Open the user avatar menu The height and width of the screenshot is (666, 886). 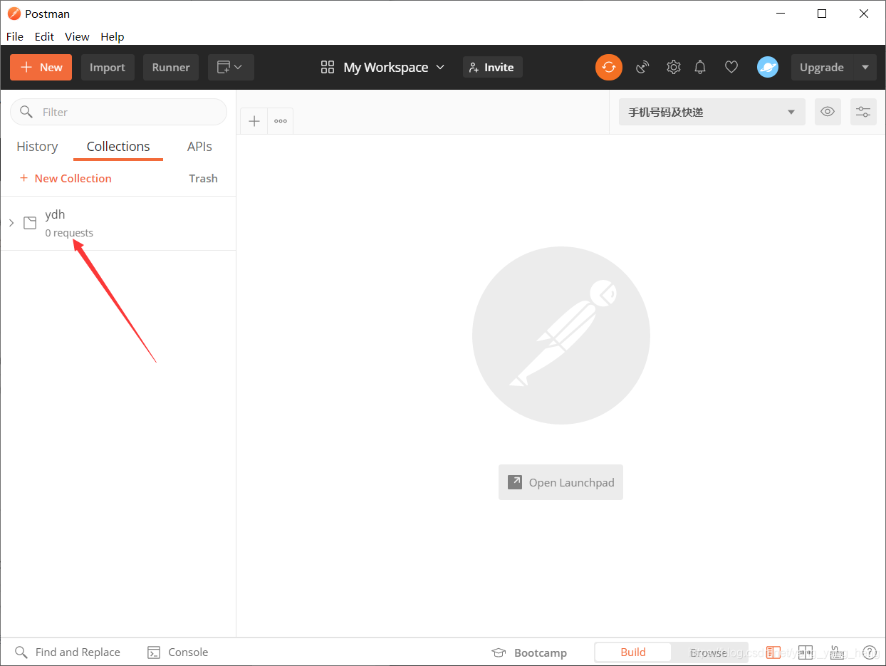(x=767, y=67)
